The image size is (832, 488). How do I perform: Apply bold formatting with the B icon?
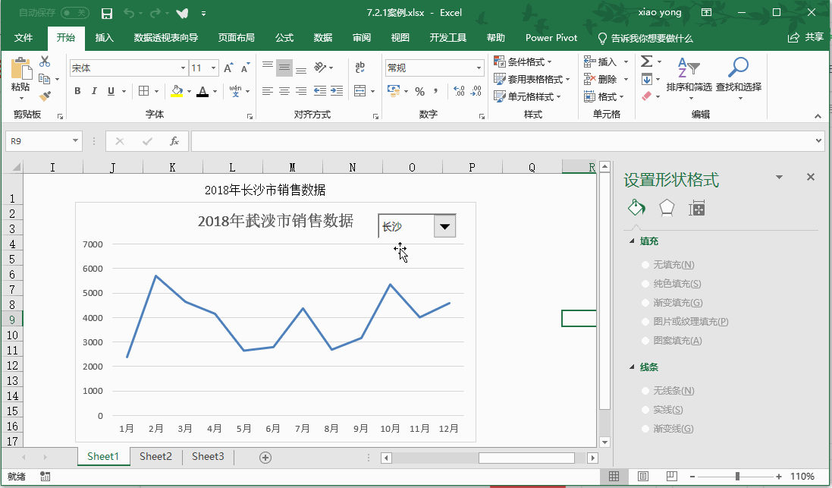click(77, 91)
